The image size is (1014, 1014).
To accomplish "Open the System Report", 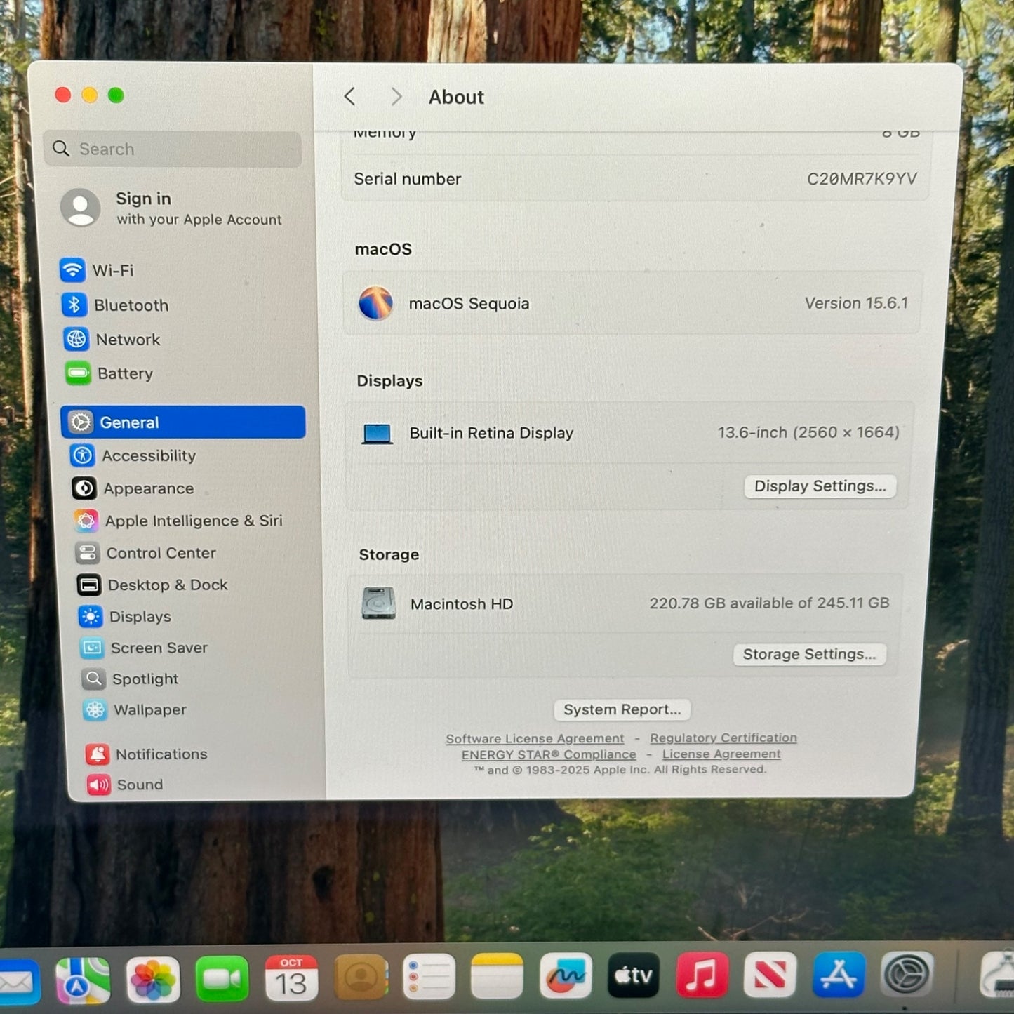I will [622, 709].
